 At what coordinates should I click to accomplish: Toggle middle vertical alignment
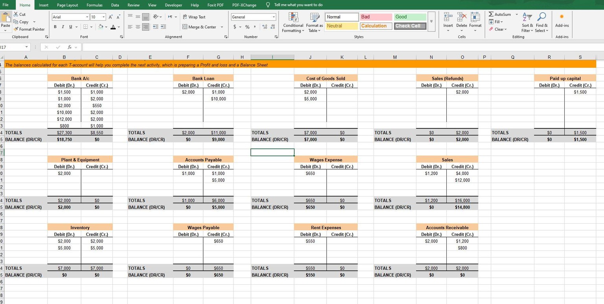138,17
